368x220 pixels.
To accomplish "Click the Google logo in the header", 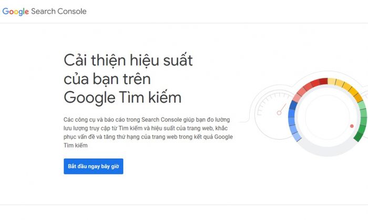I will coord(15,12).
